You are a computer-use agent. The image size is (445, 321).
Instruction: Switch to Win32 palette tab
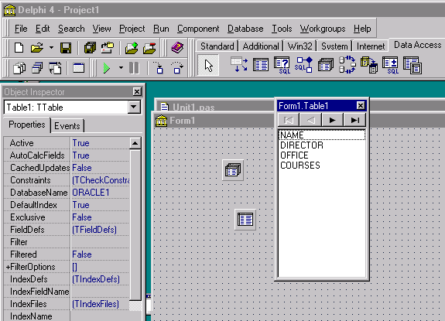[300, 46]
